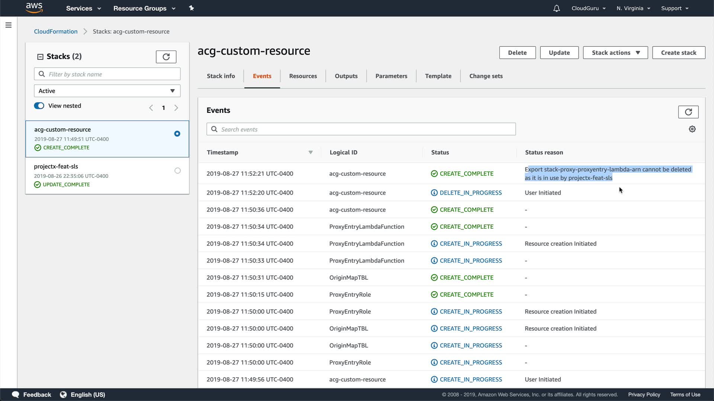This screenshot has width=714, height=401.
Task: Open the Template tab
Action: (438, 76)
